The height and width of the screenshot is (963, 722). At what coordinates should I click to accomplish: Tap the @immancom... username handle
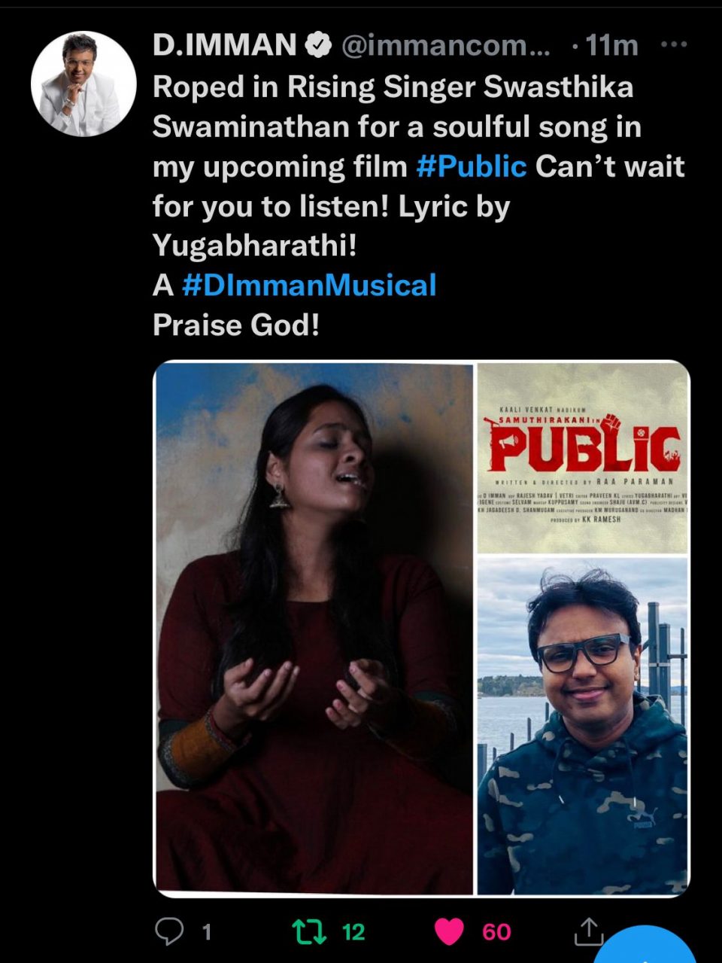coord(445,46)
